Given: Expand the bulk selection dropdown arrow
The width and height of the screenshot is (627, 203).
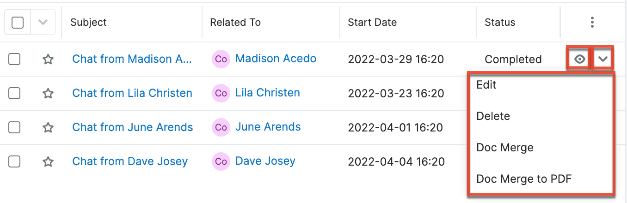Looking at the screenshot, I should [x=43, y=22].
